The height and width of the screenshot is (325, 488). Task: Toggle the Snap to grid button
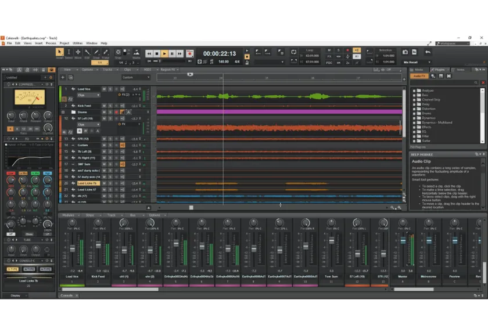tap(119, 52)
